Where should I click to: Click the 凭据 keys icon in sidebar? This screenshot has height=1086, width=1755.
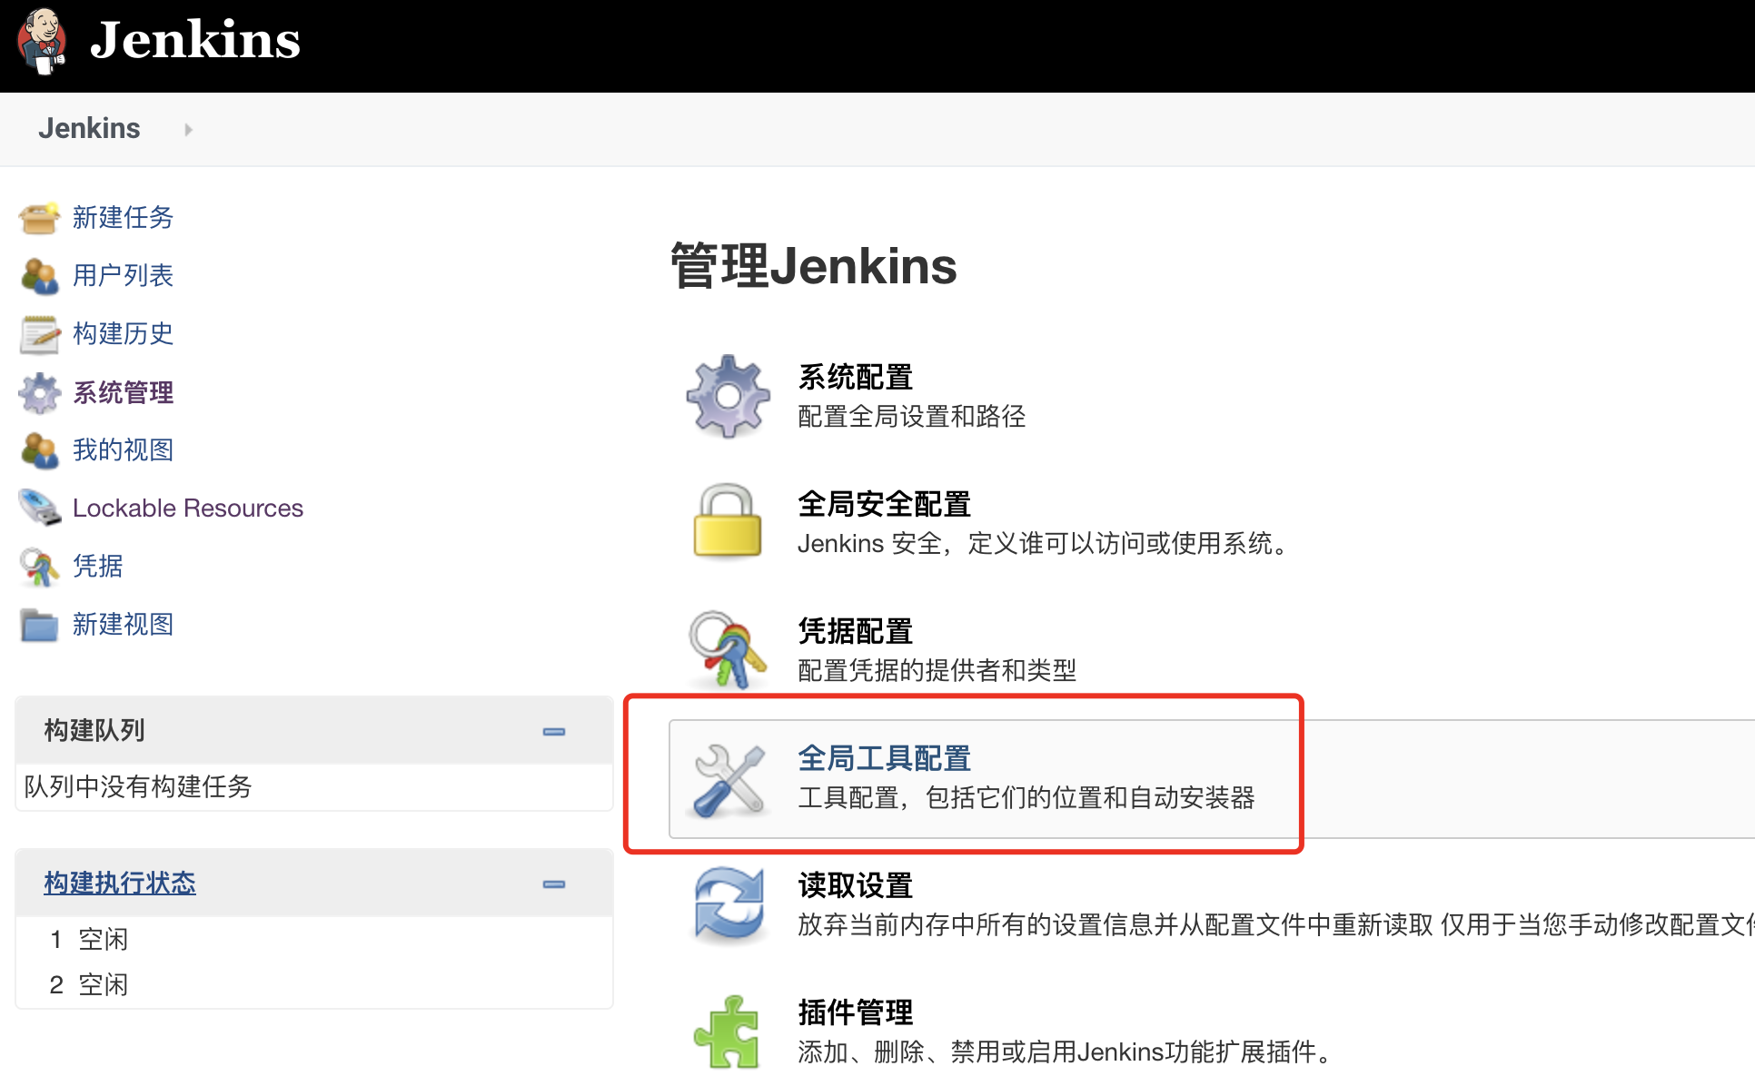tap(39, 567)
